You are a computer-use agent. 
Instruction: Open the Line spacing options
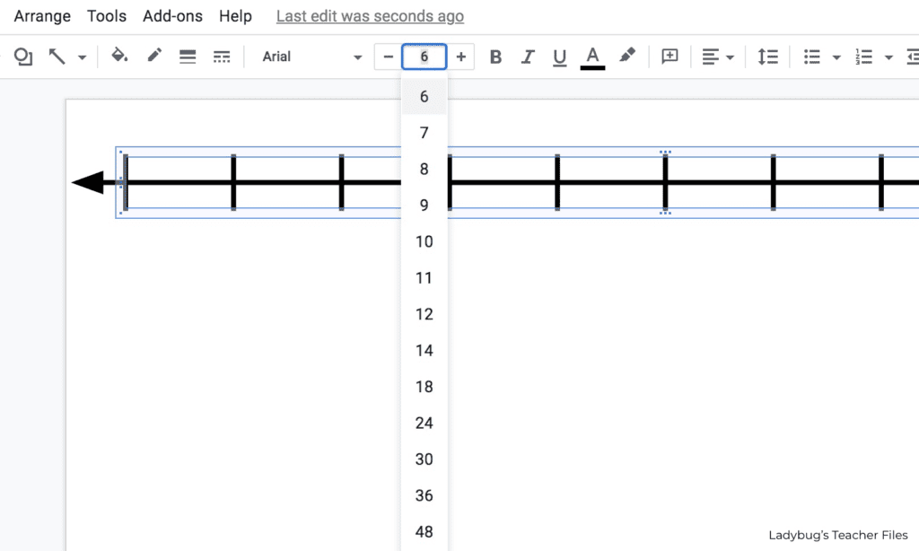point(768,57)
